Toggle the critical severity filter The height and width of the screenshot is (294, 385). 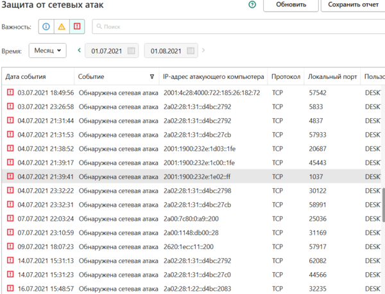click(x=77, y=27)
